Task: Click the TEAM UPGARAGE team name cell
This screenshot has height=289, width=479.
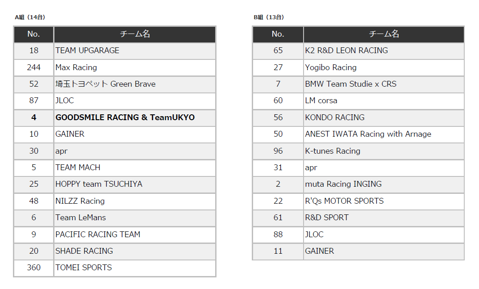Action: tap(87, 50)
